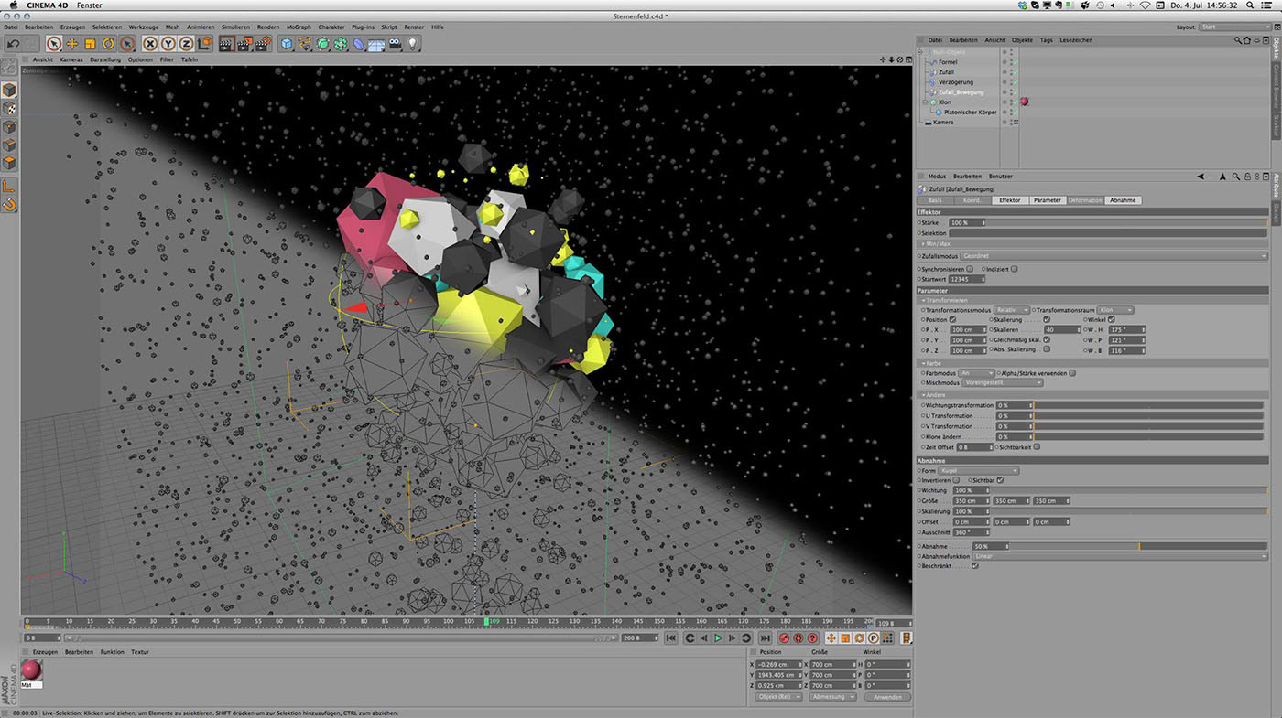Click the Render View clapperboard icon
Viewport: 1282px width, 718px height.
226,43
